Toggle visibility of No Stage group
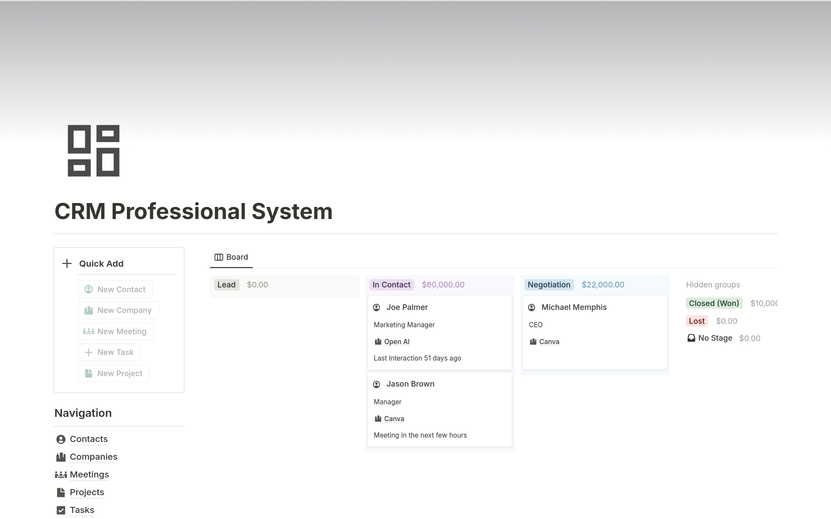Image resolution: width=831 pixels, height=519 pixels. tap(715, 338)
